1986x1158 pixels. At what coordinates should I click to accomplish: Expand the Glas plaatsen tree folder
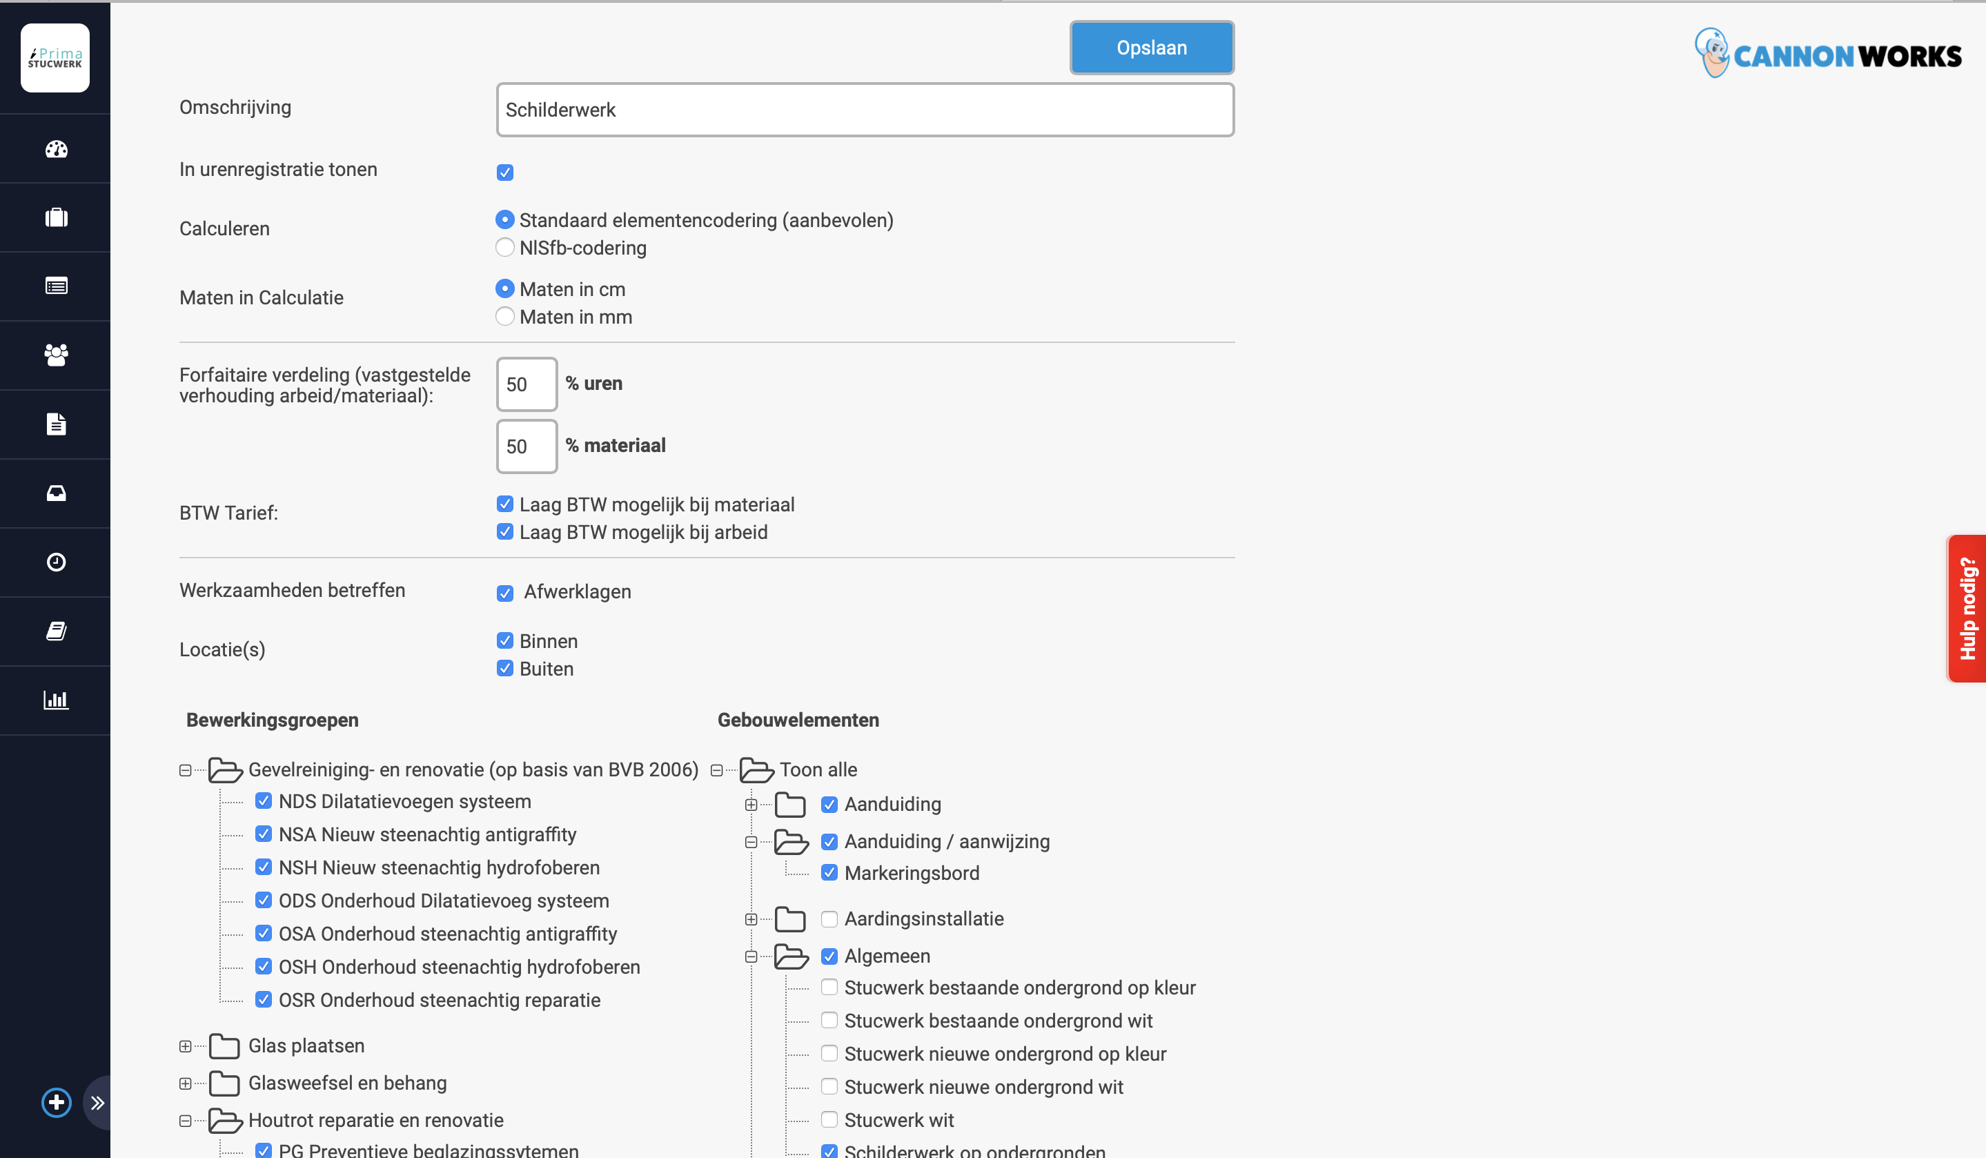(185, 1046)
